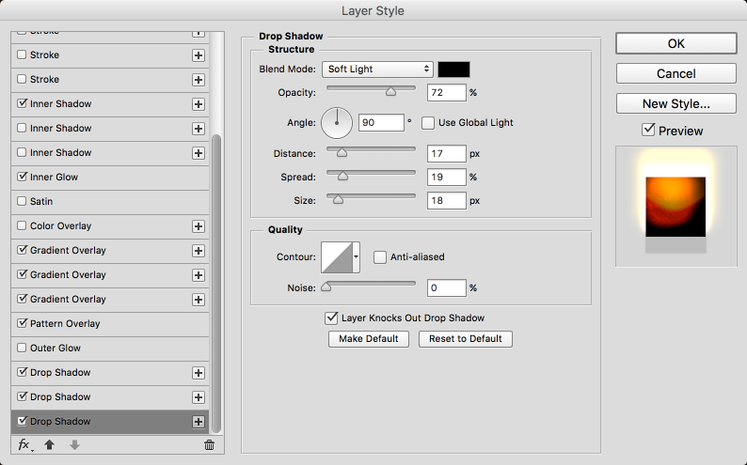The image size is (747, 465).
Task: Click the Angle dial control
Action: coord(336,122)
